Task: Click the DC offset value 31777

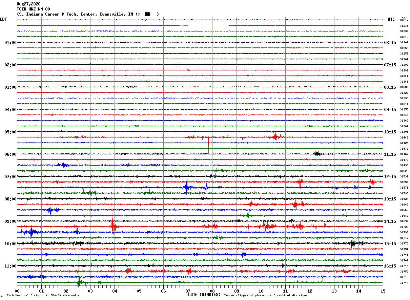Action: click(404, 244)
